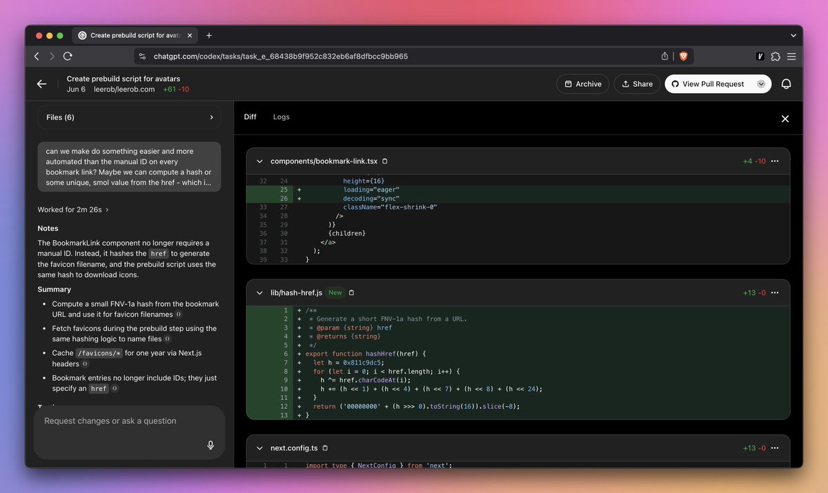Open more options for bookmark-link.tsx
The image size is (828, 493).
tap(775, 161)
